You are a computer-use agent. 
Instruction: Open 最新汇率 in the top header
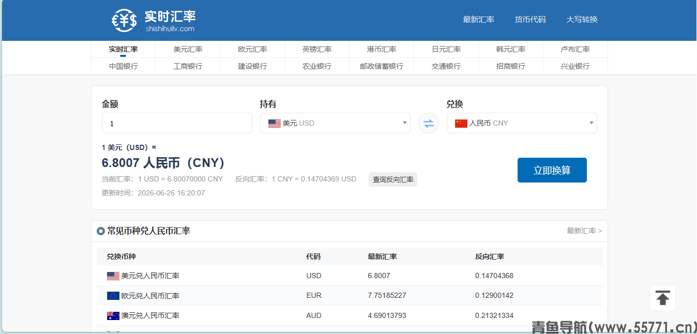(479, 20)
